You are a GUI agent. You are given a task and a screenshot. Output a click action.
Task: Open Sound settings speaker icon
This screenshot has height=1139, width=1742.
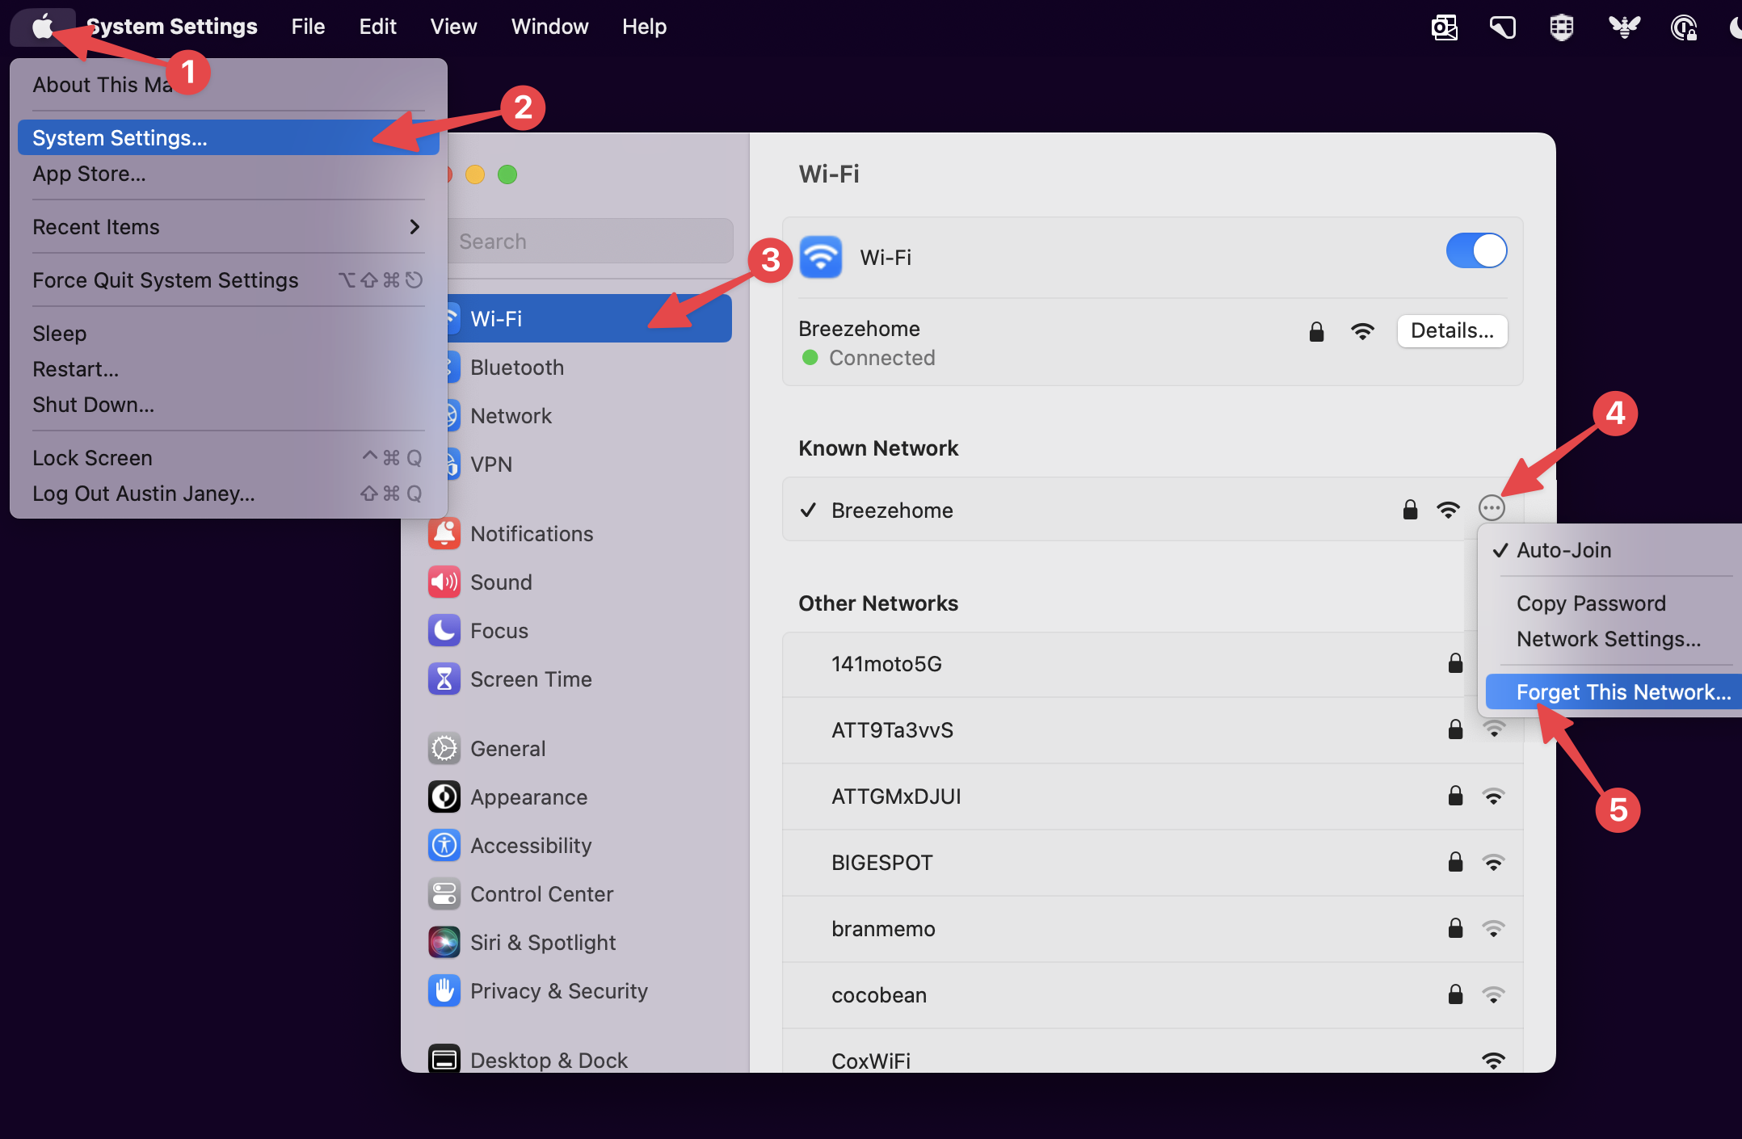[444, 582]
